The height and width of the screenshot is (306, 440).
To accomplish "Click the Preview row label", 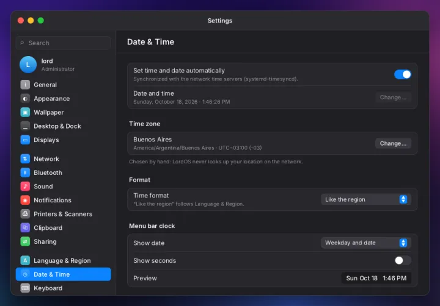I will tap(145, 279).
